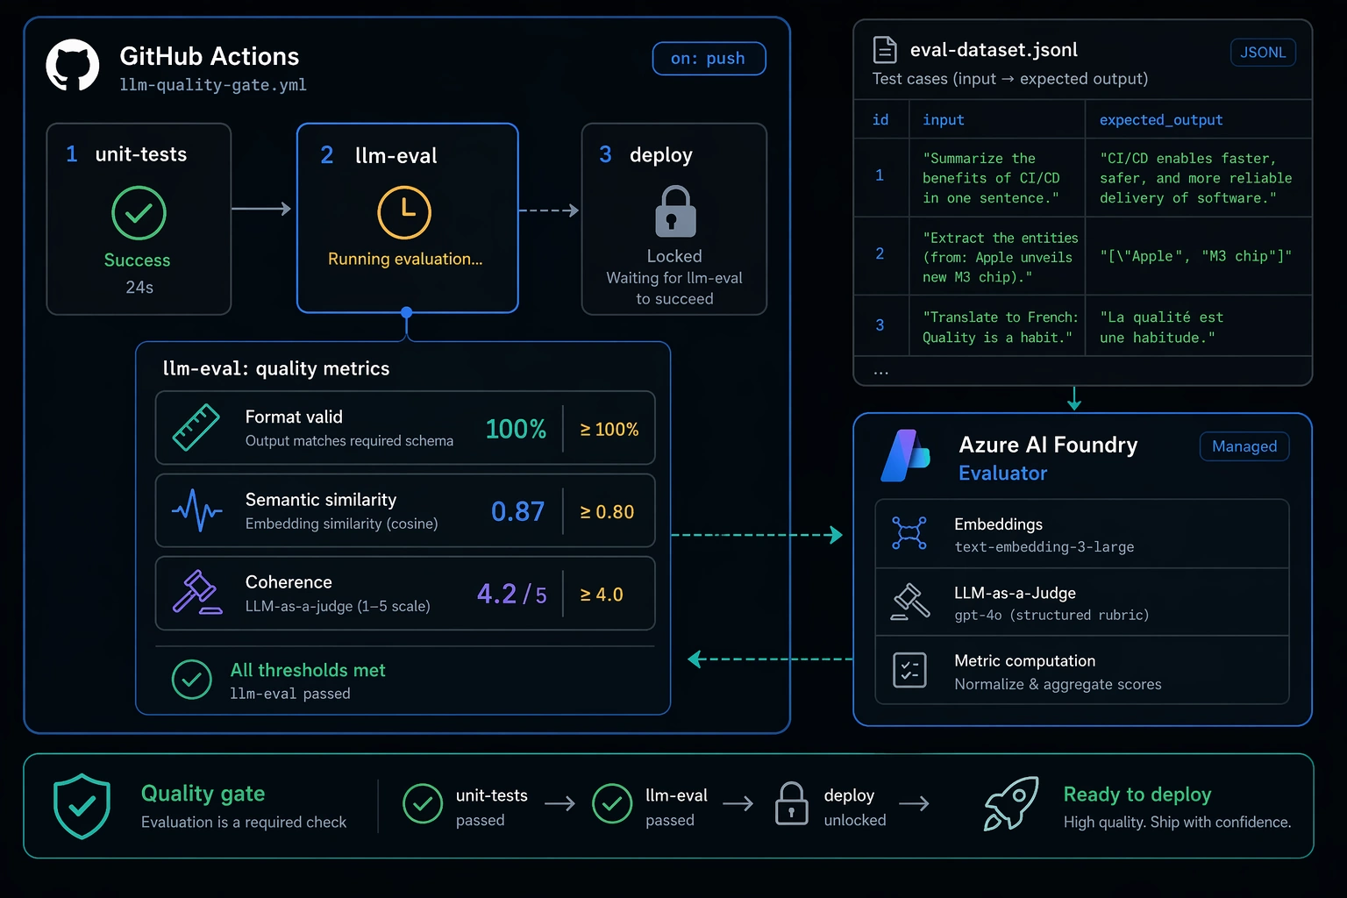Open the deploy job card
Image resolution: width=1347 pixels, height=898 pixels.
click(x=674, y=219)
